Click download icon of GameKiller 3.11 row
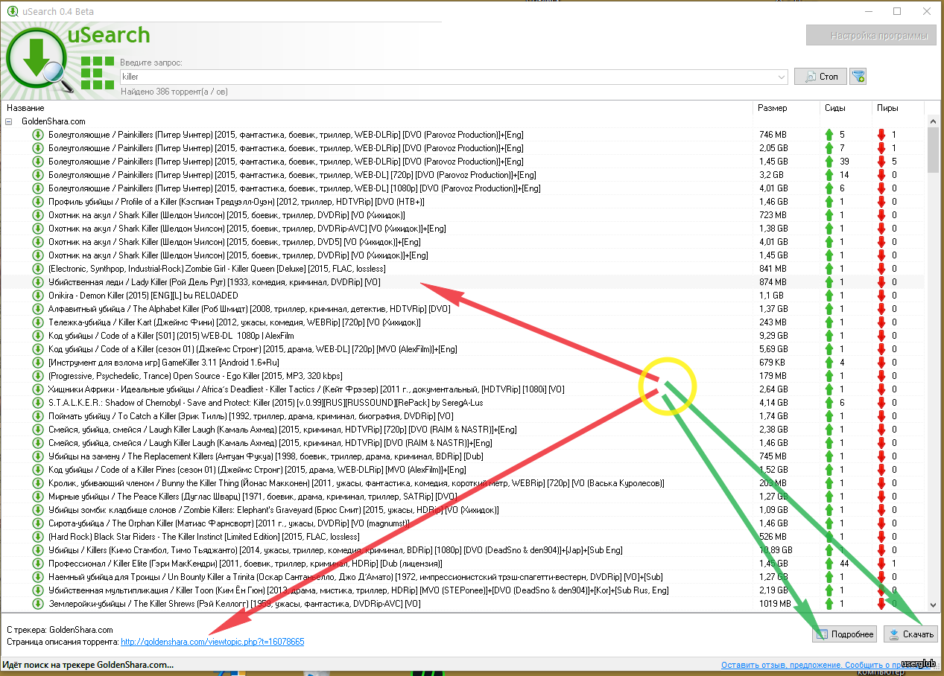This screenshot has width=944, height=676. pos(38,363)
